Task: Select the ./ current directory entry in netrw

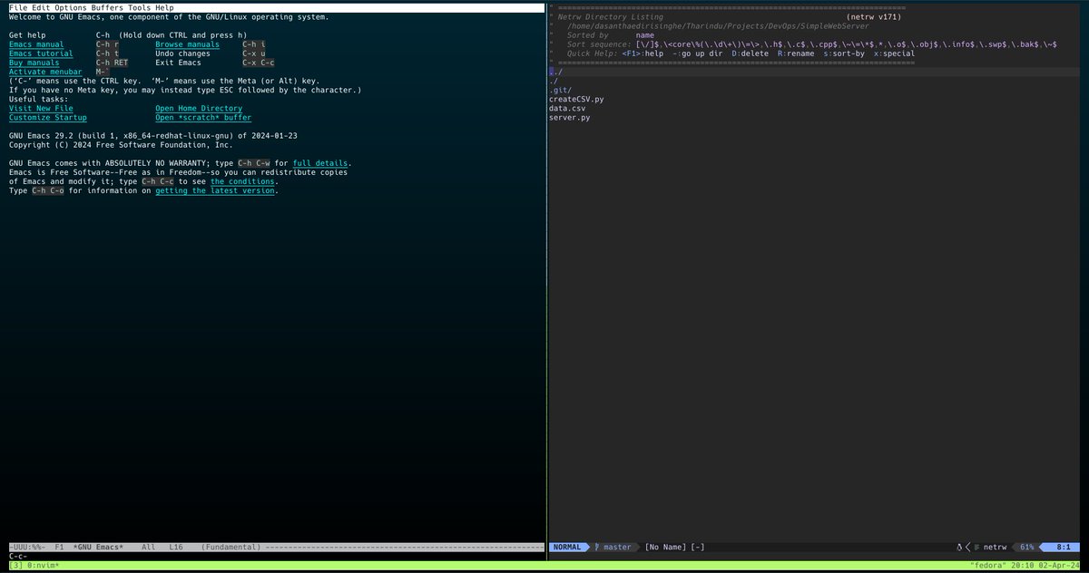Action: [554, 81]
